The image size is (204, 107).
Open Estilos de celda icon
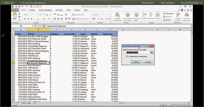point(136,17)
